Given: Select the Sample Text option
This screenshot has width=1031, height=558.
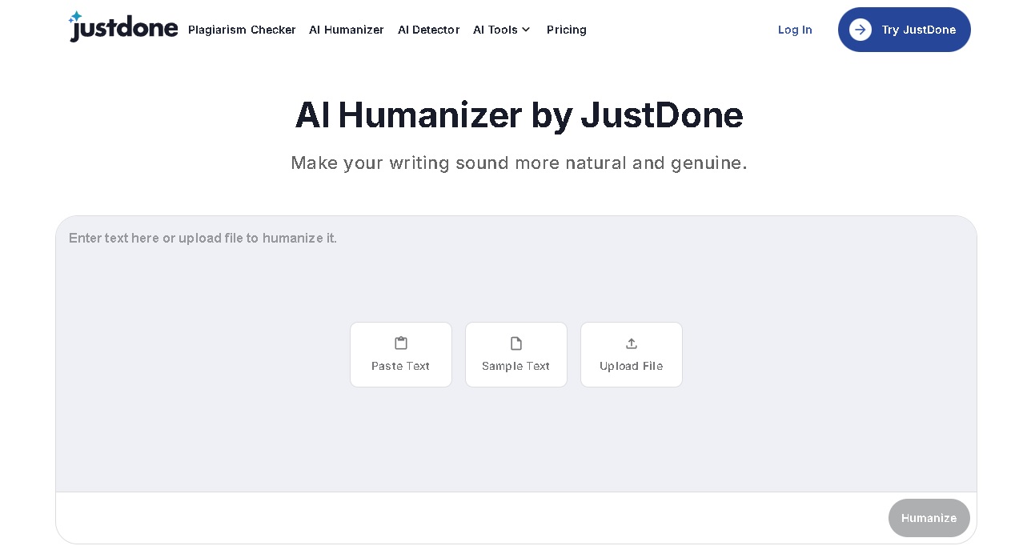Looking at the screenshot, I should point(516,355).
